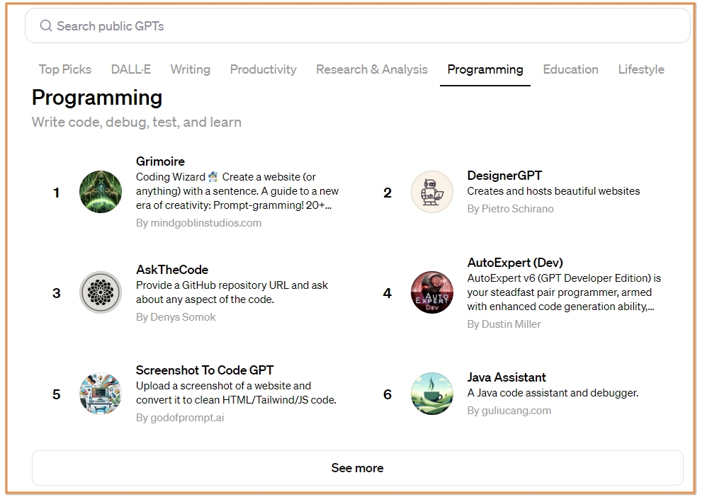Click rank number 2 beside DesignerGPT
The height and width of the screenshot is (497, 707).
tap(388, 193)
